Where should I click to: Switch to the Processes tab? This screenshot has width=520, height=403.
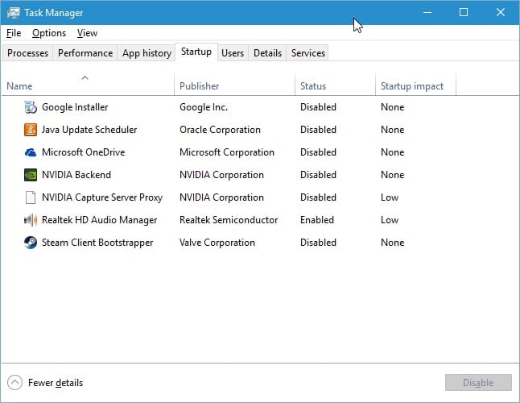tap(28, 53)
